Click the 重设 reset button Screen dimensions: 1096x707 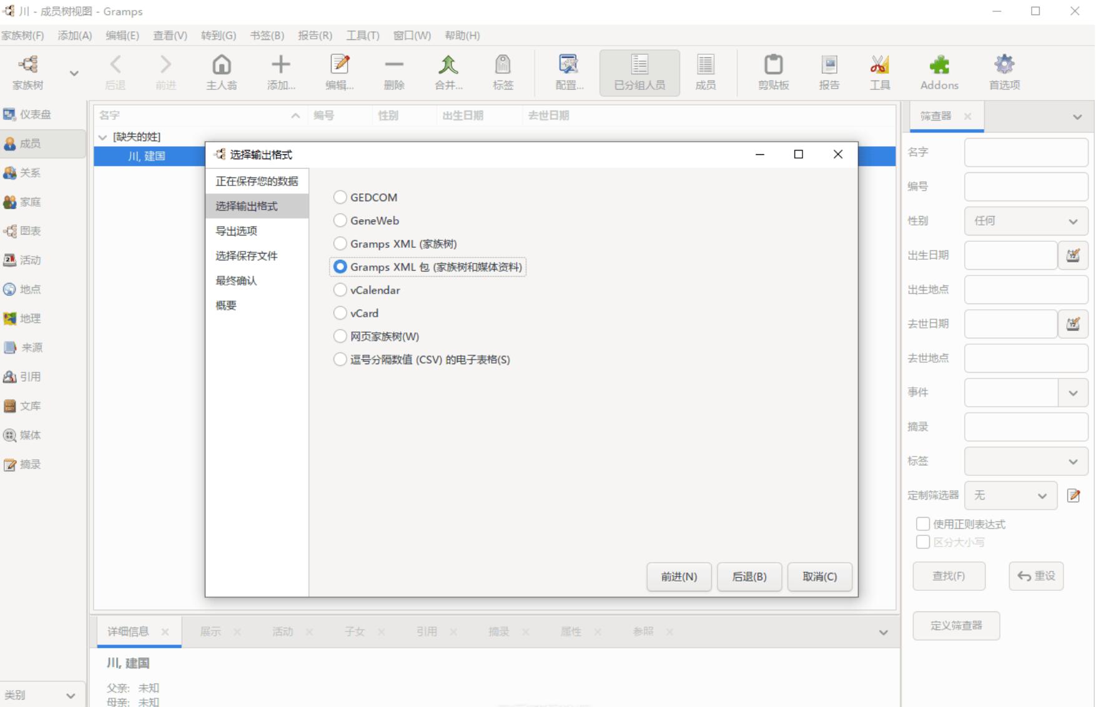(1036, 576)
